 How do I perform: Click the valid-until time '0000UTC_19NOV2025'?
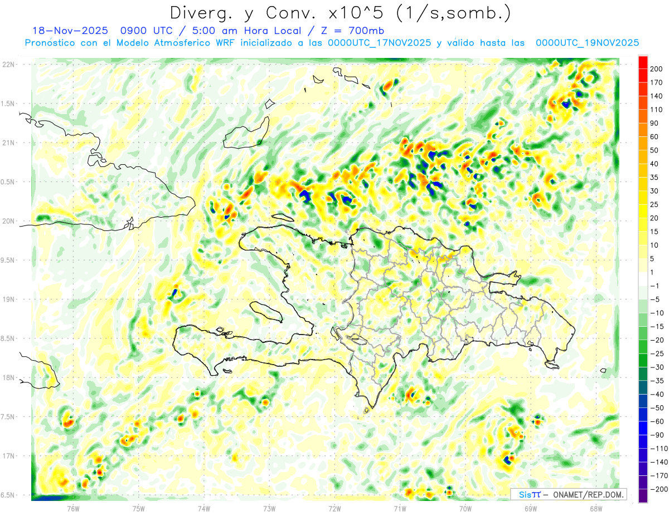(587, 42)
